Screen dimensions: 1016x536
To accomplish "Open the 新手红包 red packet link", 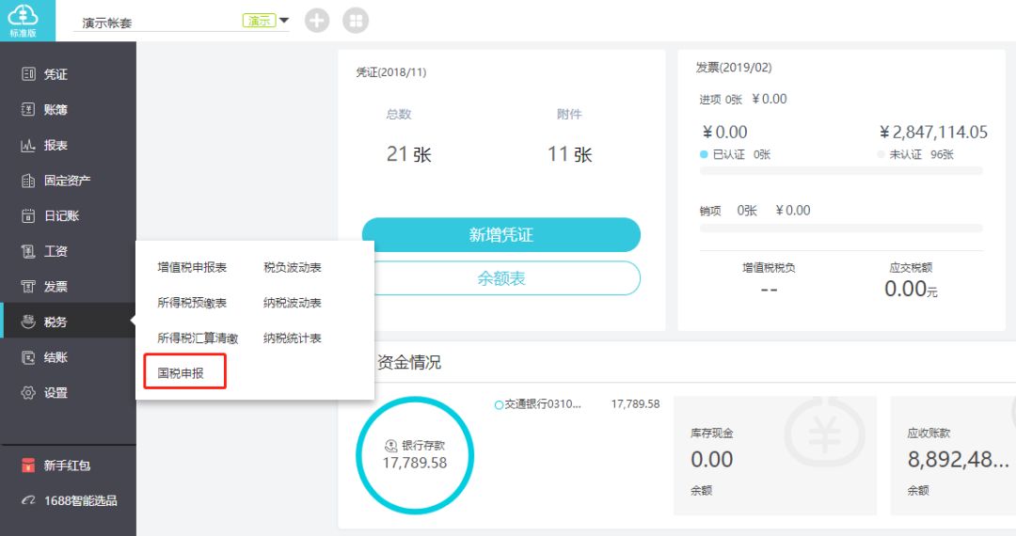I will 66,465.
